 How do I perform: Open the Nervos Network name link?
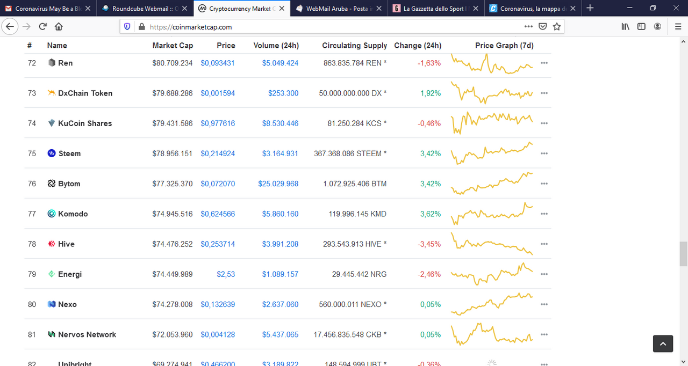coord(87,334)
